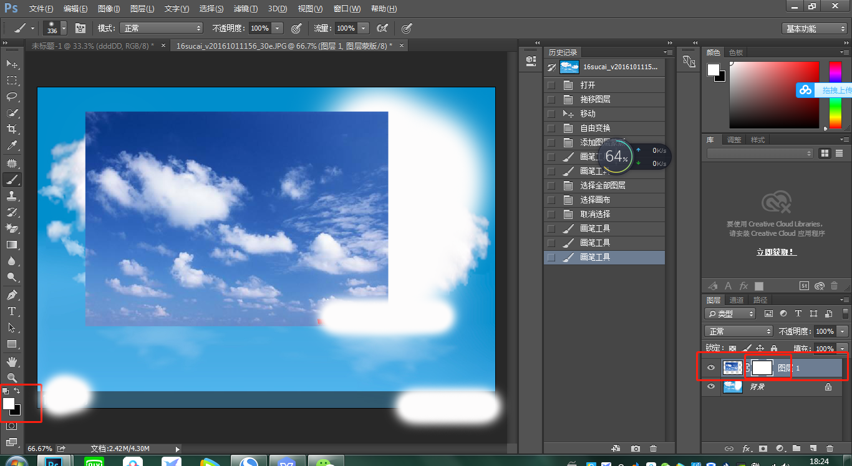Click the foreground color swatch in toolbox
The width and height of the screenshot is (852, 466).
[9, 404]
